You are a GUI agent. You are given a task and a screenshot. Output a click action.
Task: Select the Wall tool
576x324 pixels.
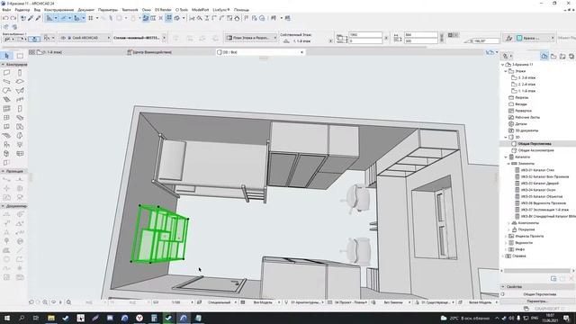click(6, 73)
